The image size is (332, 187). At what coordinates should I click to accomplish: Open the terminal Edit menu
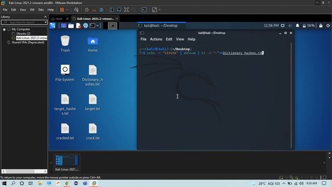click(169, 39)
